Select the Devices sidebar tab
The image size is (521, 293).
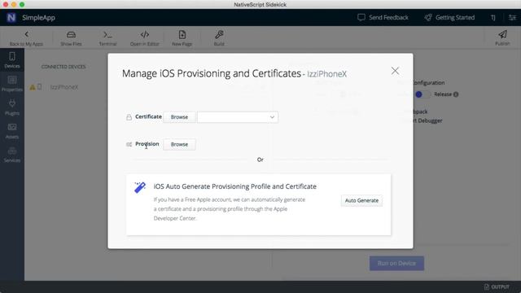click(x=12, y=60)
